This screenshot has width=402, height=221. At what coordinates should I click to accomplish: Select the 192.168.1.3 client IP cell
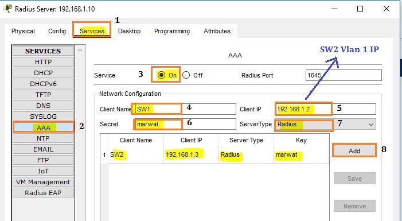pos(192,155)
